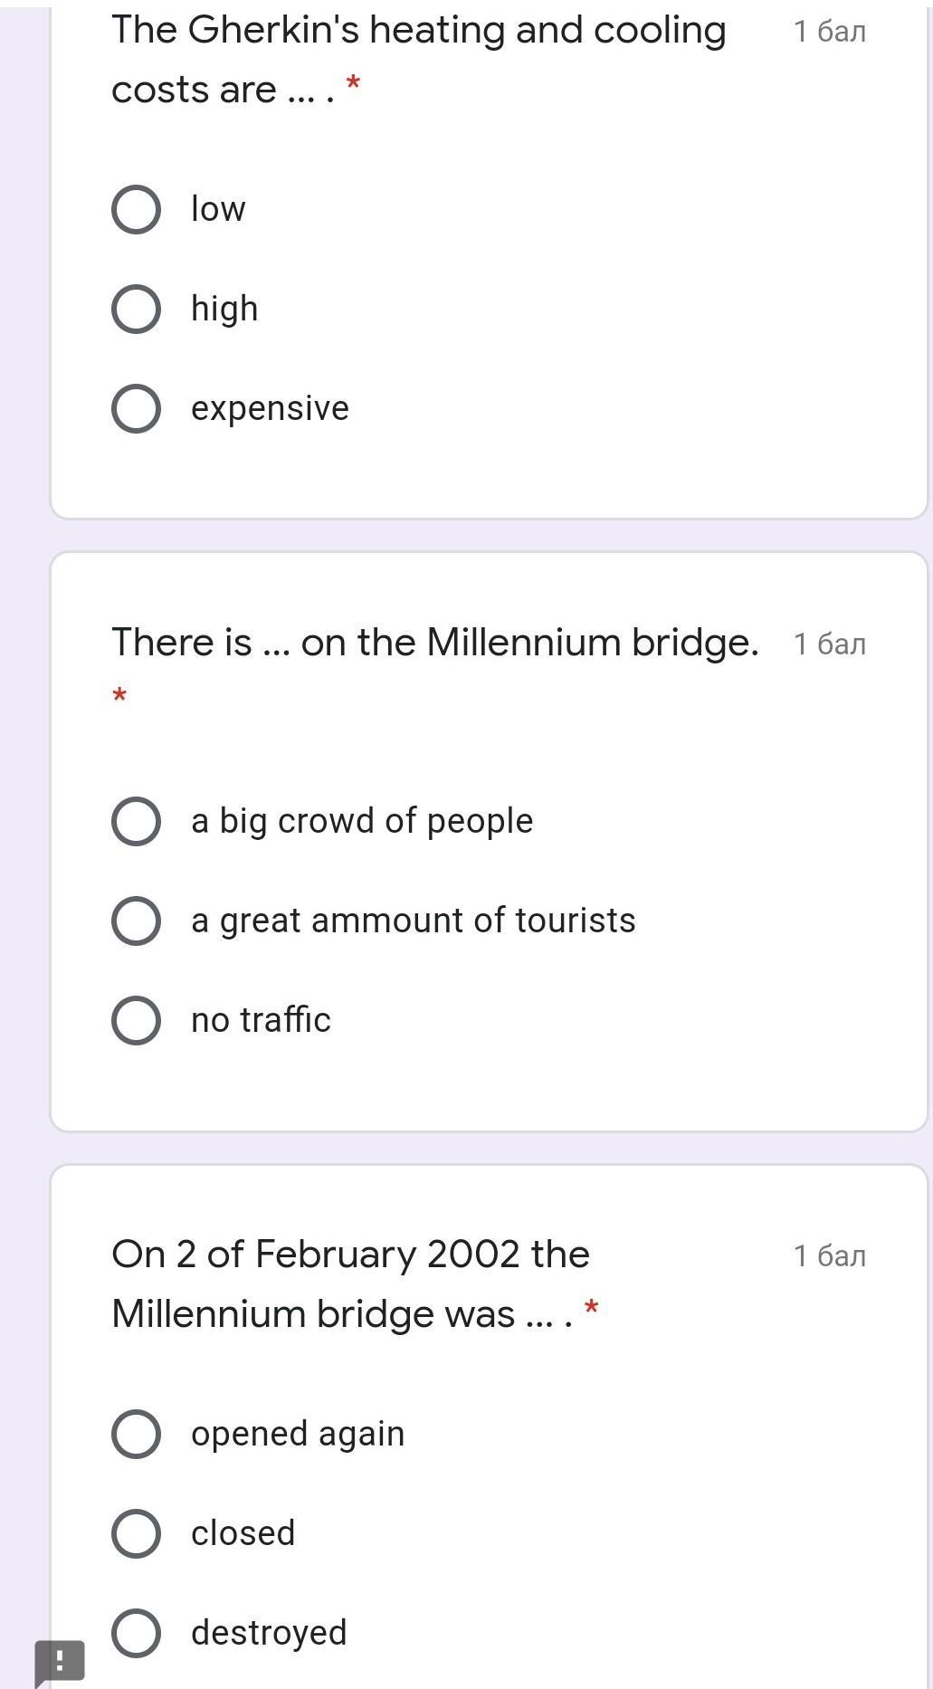Open the report problem feedback icon
This screenshot has height=1689, width=933.
60,1661
